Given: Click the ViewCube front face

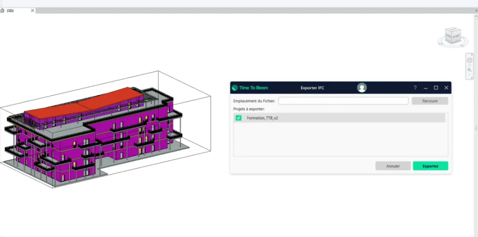Looking at the screenshot, I should [456, 36].
